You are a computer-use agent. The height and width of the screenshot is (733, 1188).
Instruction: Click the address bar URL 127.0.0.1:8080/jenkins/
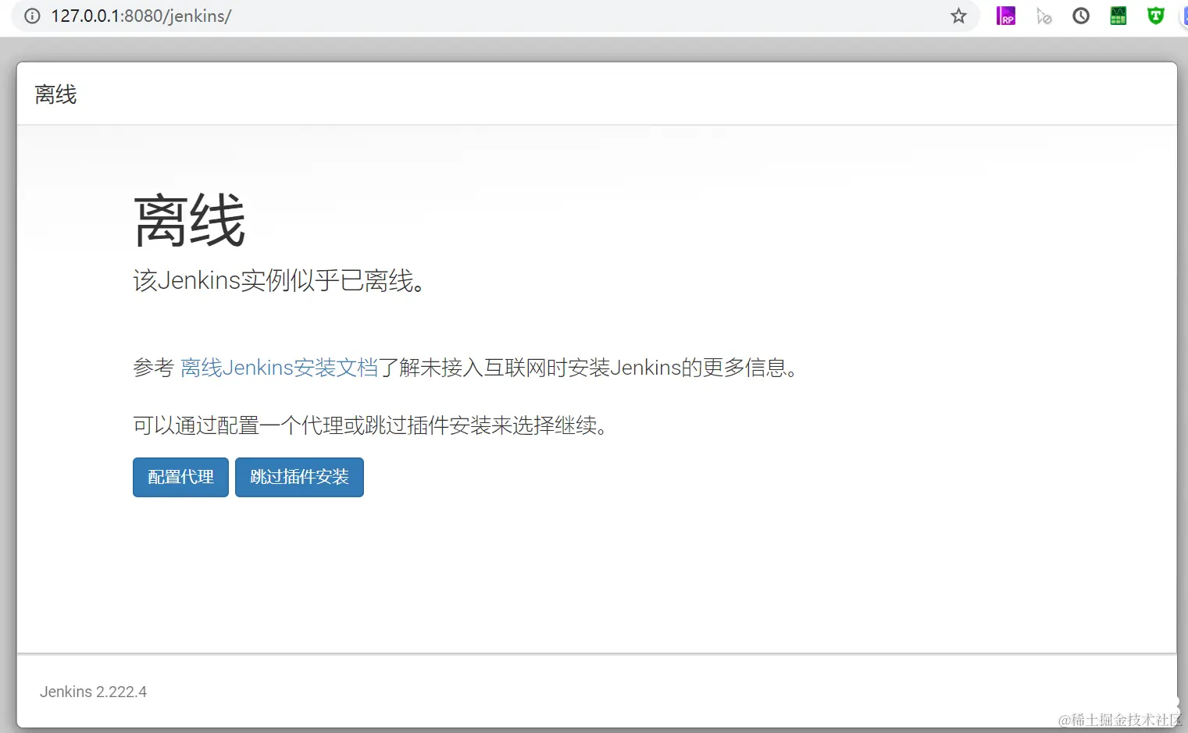click(x=141, y=16)
